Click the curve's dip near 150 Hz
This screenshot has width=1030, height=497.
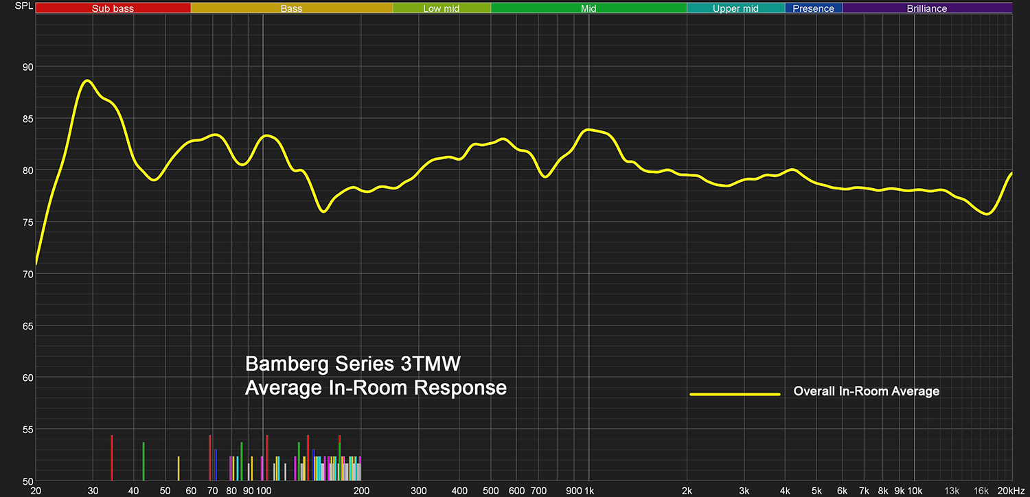[323, 211]
